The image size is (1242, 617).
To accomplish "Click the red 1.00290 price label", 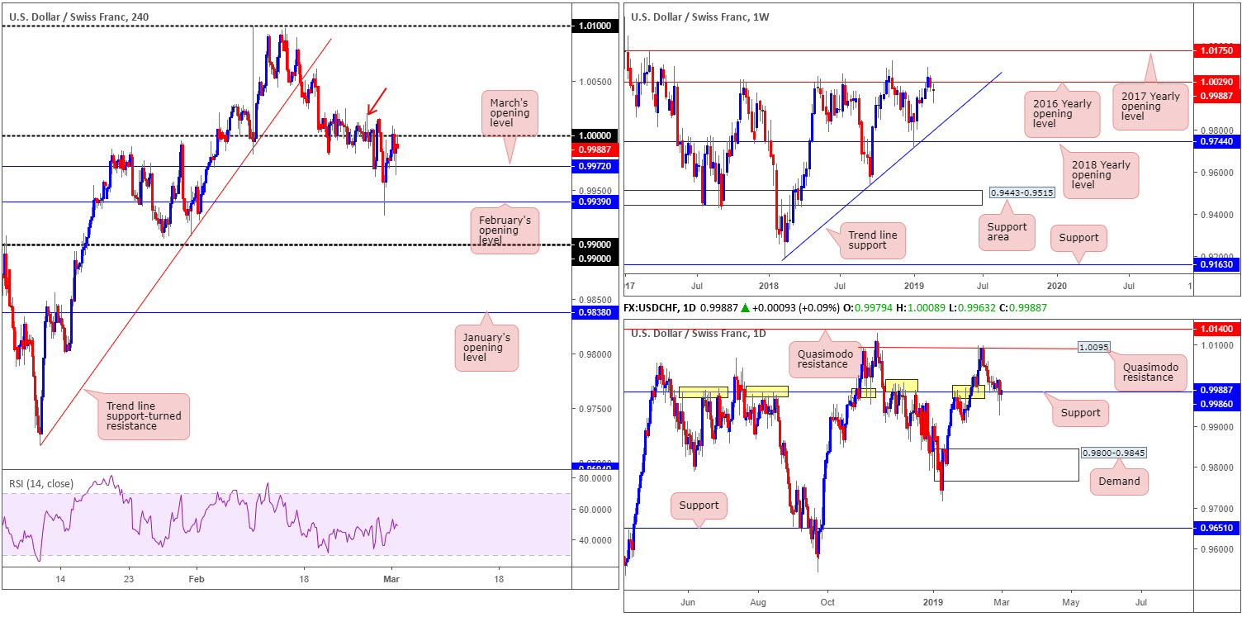I will point(1216,83).
